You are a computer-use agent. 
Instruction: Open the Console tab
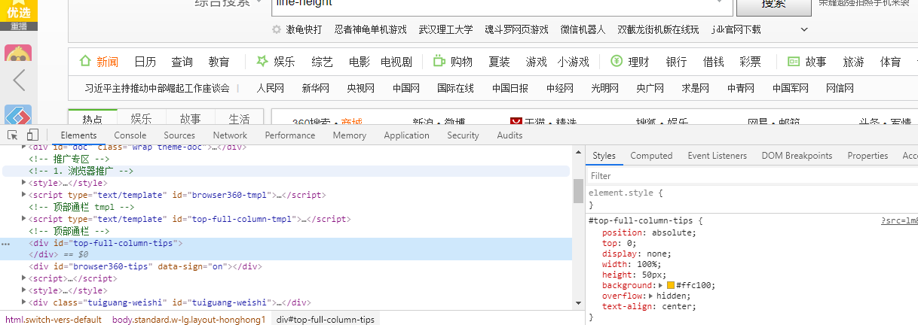tap(130, 135)
